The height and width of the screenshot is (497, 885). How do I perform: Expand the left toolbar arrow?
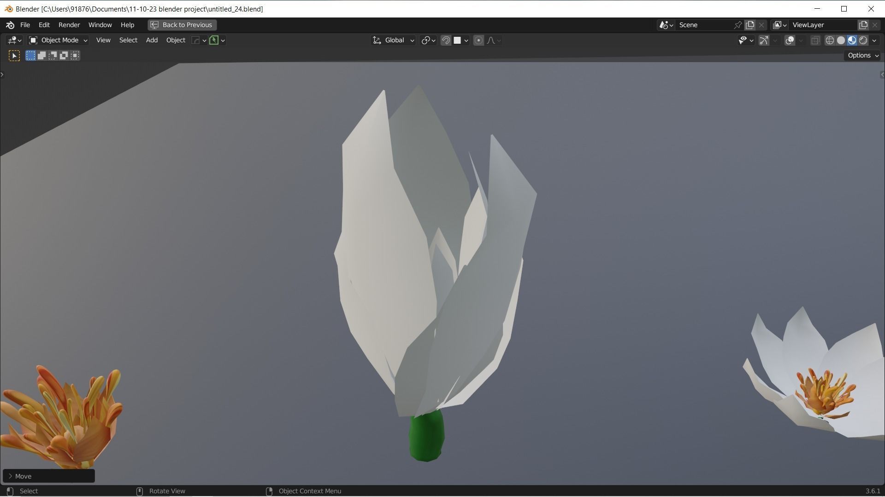[2, 75]
